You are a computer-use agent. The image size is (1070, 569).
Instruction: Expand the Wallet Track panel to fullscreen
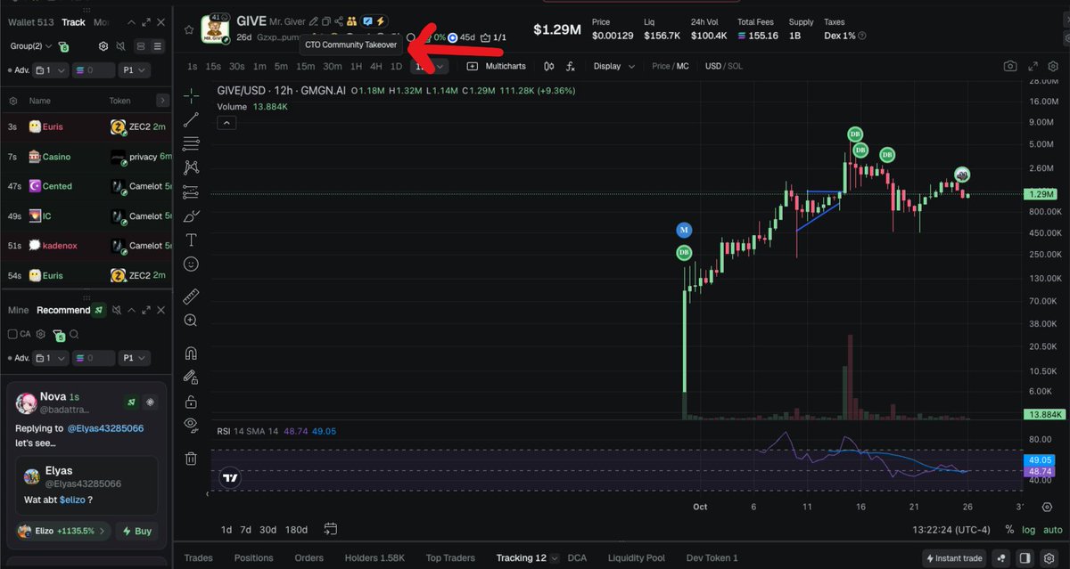point(145,22)
